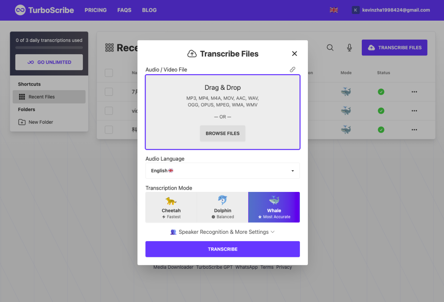
Task: Click the green status check in the first row
Action: (381, 92)
